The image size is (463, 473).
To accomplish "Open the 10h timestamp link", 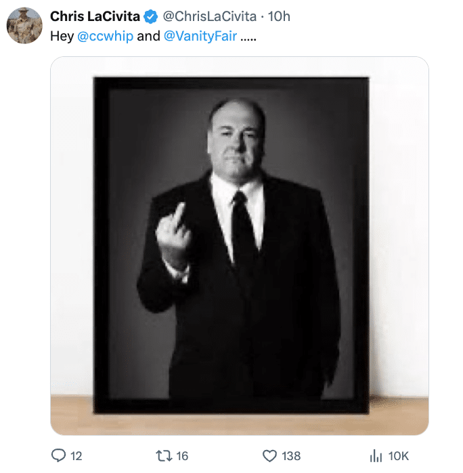I will (279, 17).
